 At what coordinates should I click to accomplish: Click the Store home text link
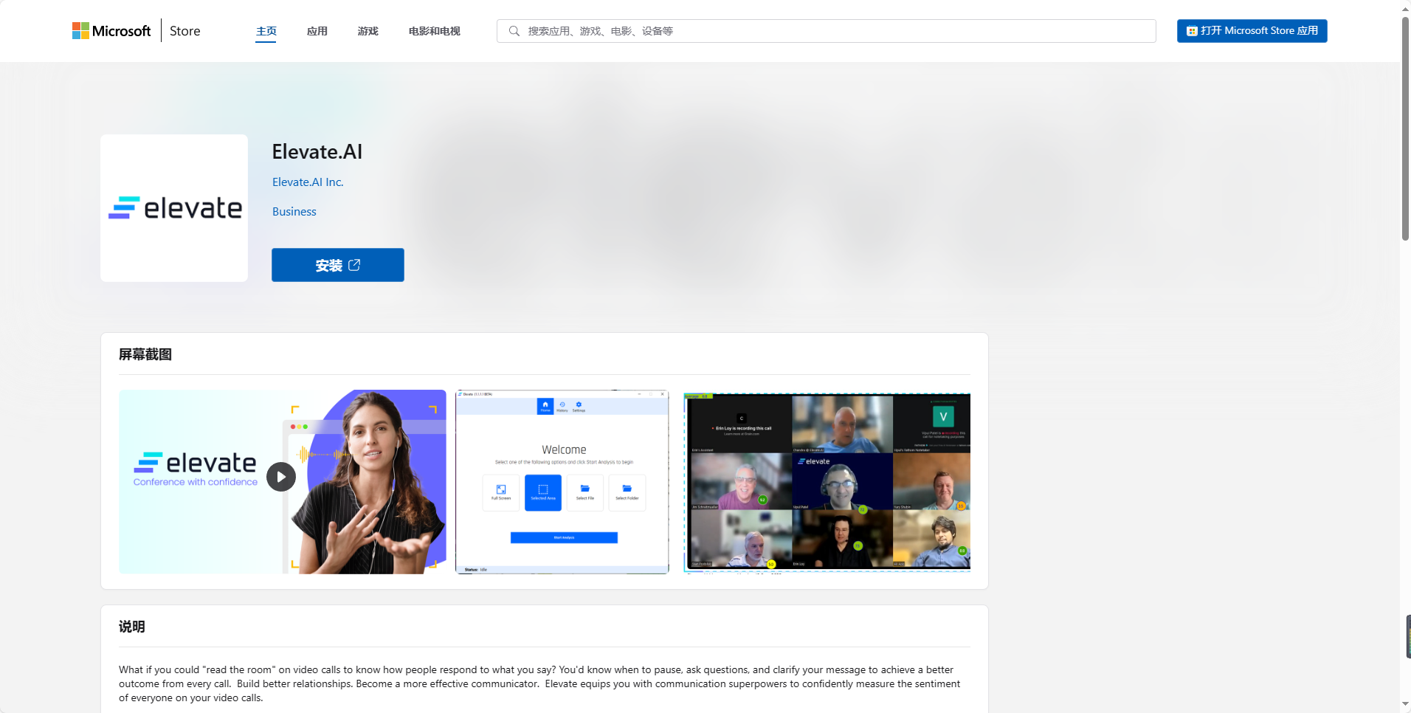click(x=184, y=31)
